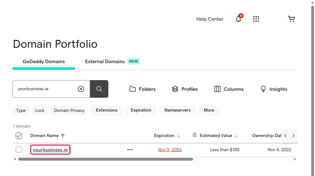The width and height of the screenshot is (315, 176).
Task: Sort by Expiration using the down arrow
Action: [x=179, y=136]
